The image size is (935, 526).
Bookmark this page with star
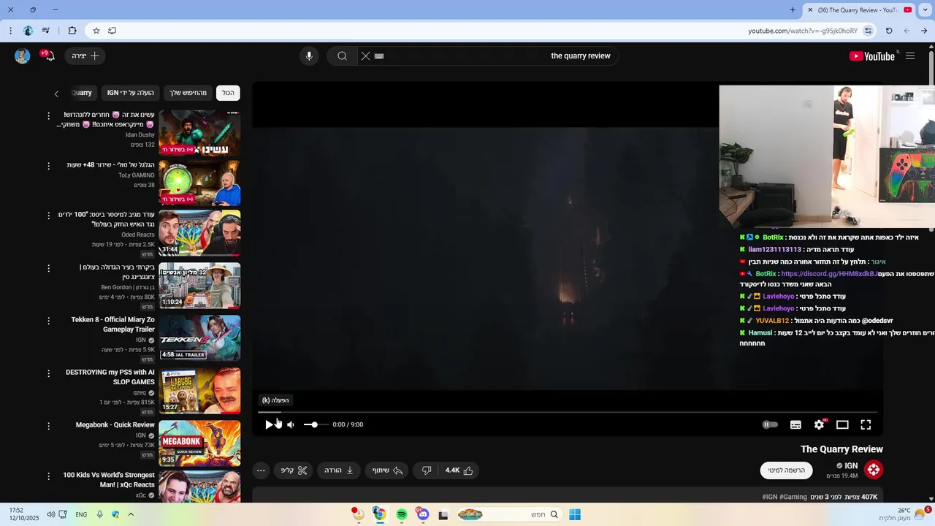[96, 31]
